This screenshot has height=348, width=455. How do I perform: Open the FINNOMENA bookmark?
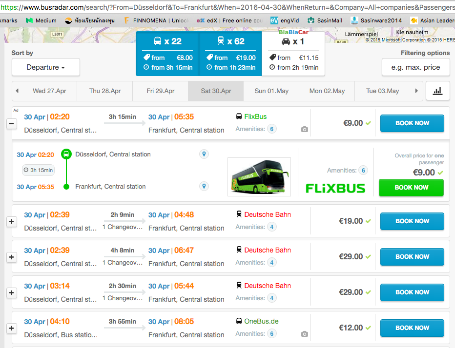[156, 20]
